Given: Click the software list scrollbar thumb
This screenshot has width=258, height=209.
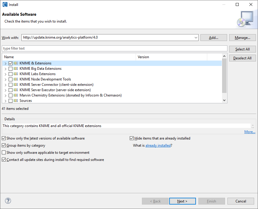Looking at the screenshot, I should pyautogui.click(x=224, y=76).
